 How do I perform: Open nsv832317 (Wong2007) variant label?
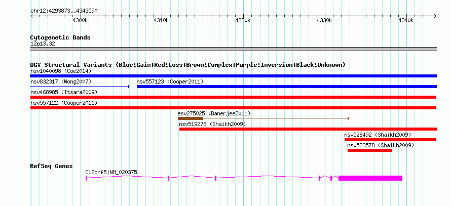61,82
